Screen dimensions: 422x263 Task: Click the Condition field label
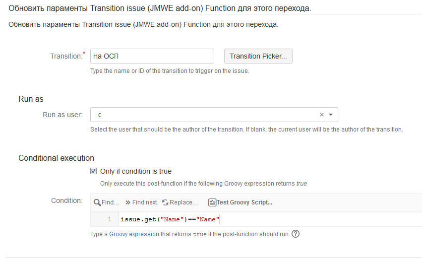[x=67, y=200]
